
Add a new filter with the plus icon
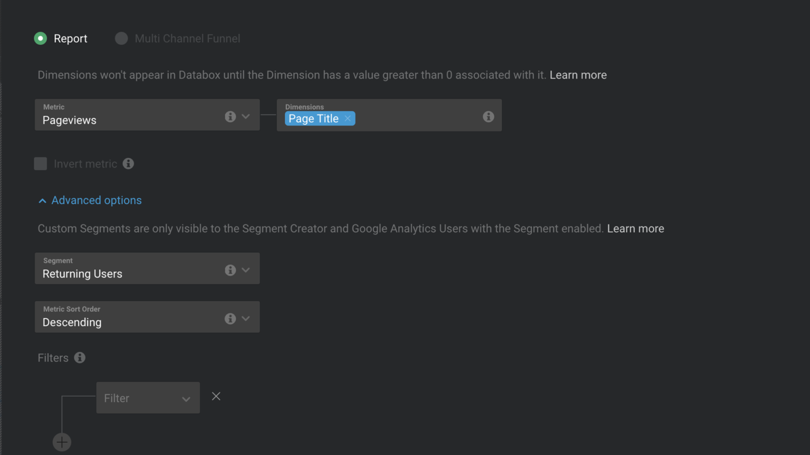(x=62, y=442)
